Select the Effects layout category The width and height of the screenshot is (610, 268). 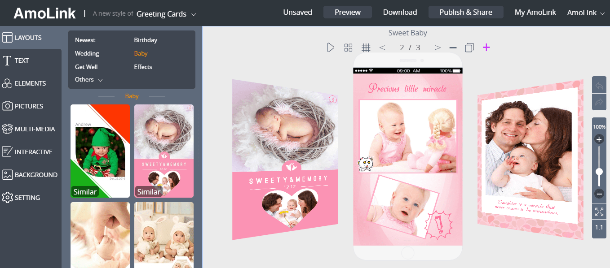point(143,67)
